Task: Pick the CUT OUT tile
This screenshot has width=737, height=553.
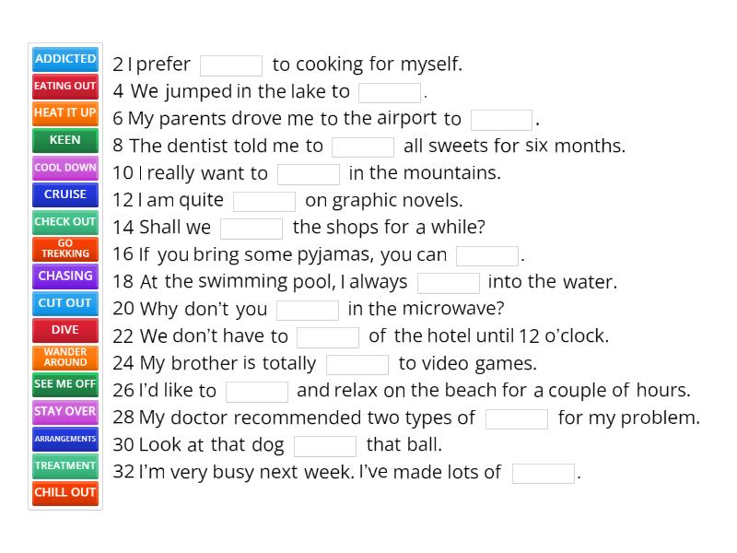Action: [64, 302]
